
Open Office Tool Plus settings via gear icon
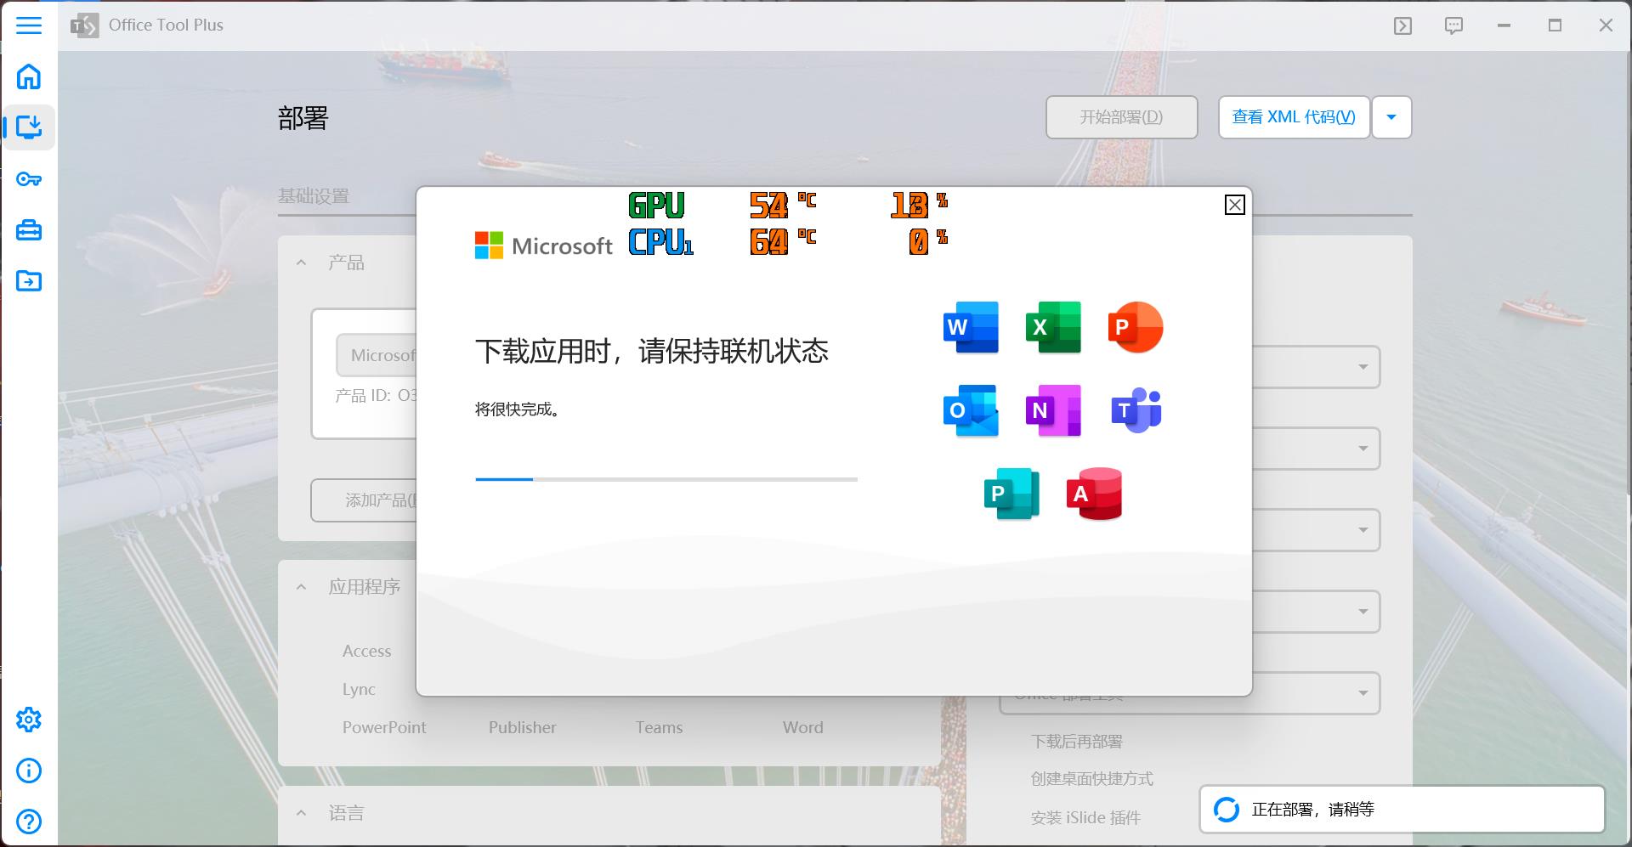coord(29,720)
